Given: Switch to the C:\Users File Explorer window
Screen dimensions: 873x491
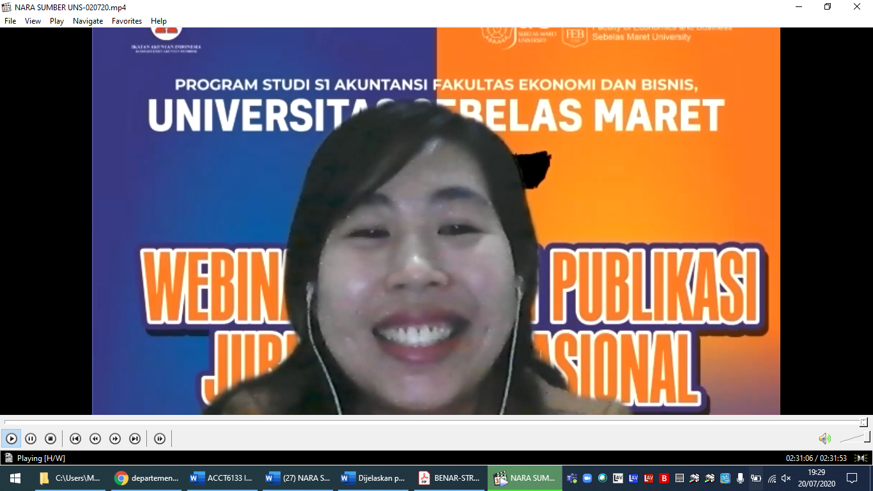Looking at the screenshot, I should pos(70,478).
